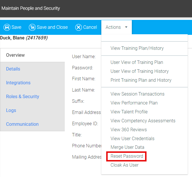192x177 pixels.
Task: Click the Save and Close icon
Action: [x=32, y=27]
